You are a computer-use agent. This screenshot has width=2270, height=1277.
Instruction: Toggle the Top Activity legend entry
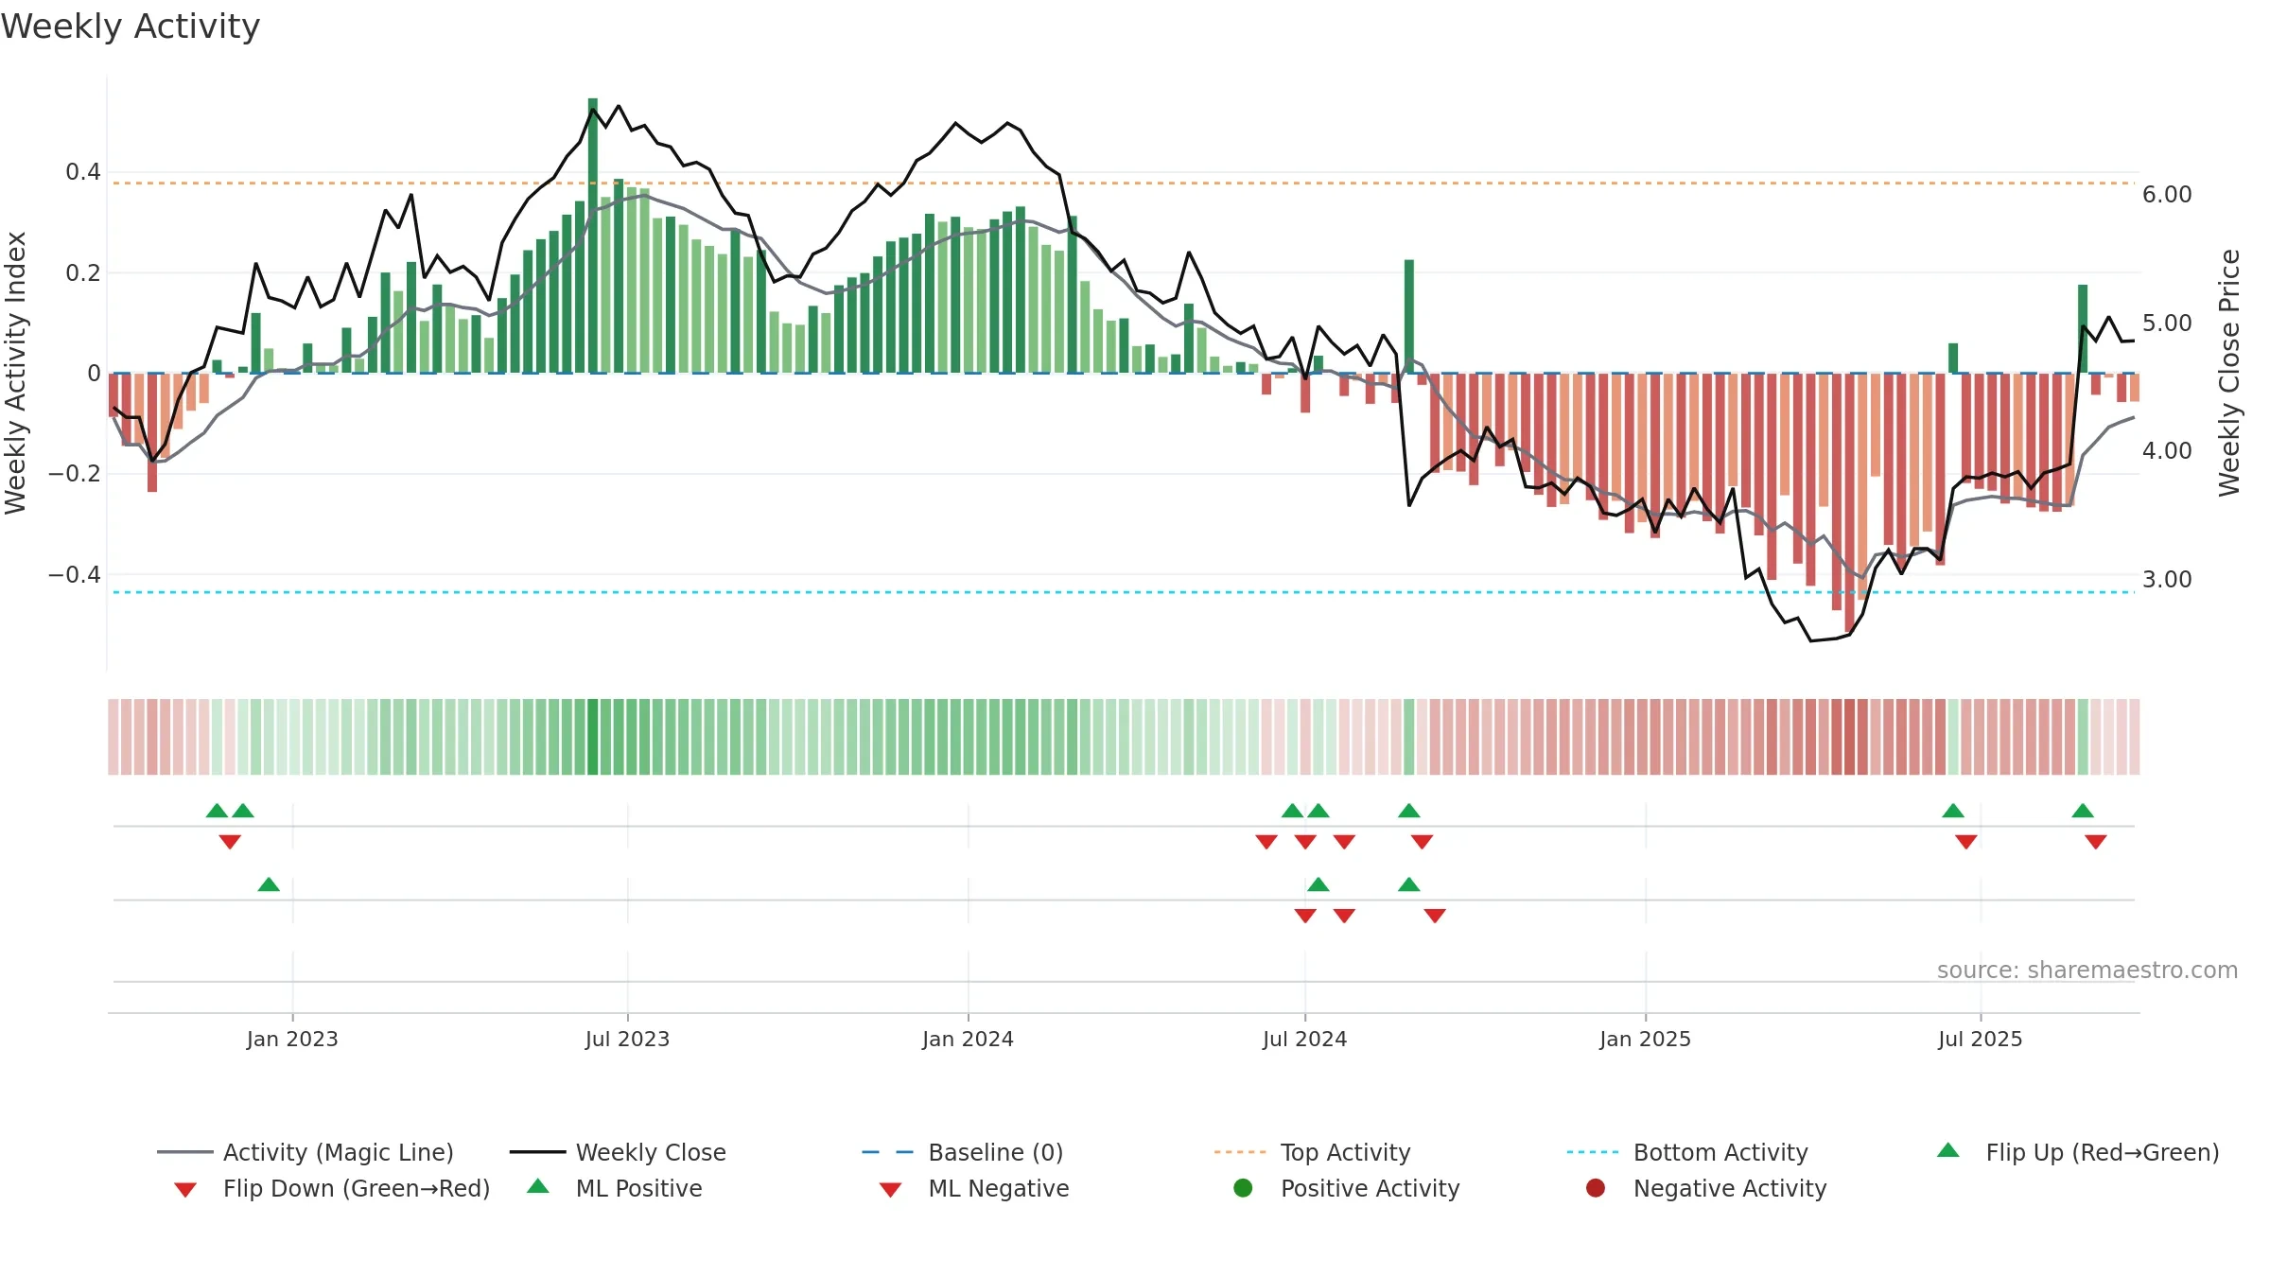pos(1312,1152)
